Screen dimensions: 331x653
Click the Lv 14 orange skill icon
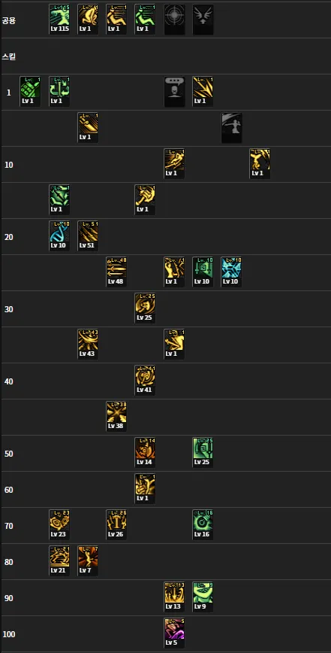click(145, 453)
